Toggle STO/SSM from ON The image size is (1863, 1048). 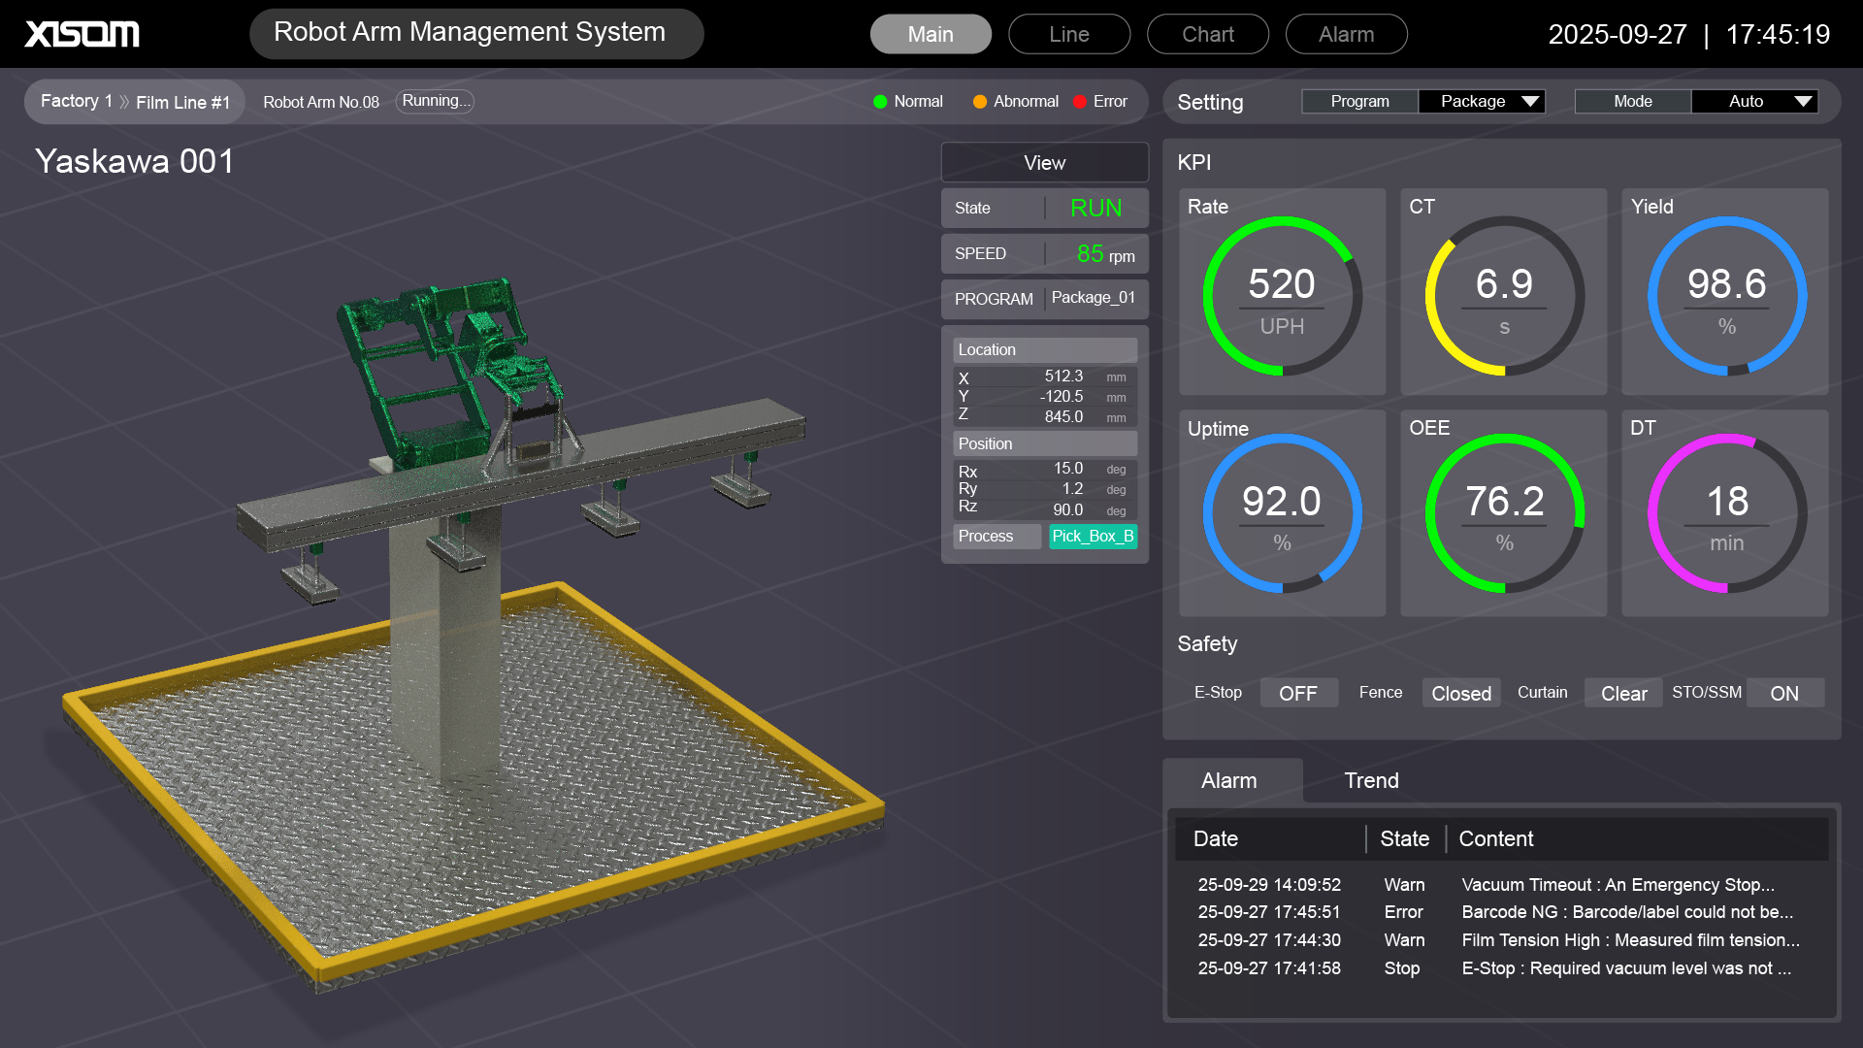pos(1785,692)
